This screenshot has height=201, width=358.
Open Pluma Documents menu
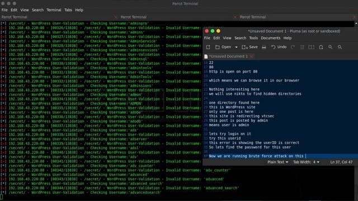click(271, 38)
